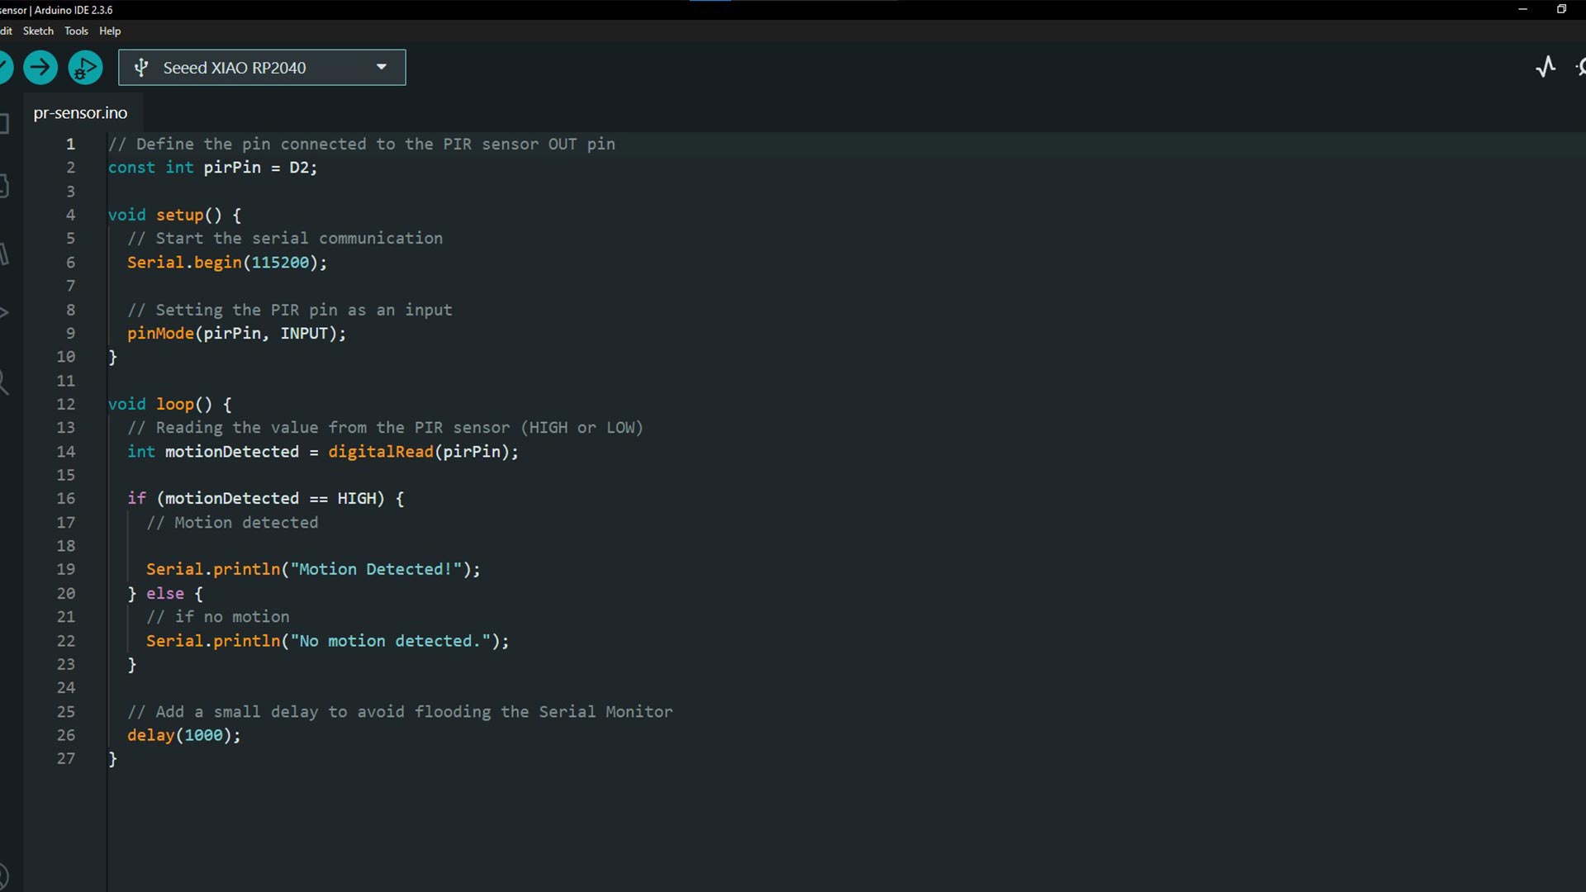Click the 'Serial.begin(115200);' line

click(227, 263)
